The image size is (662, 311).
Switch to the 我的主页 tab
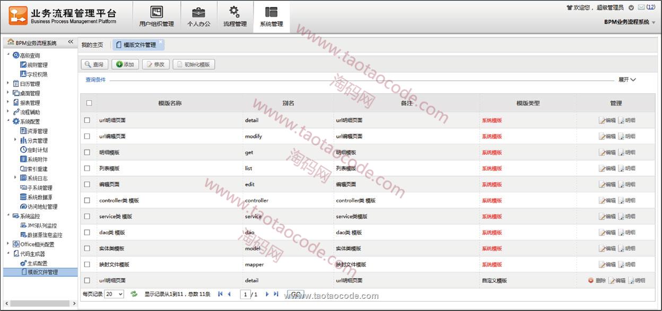[92, 45]
